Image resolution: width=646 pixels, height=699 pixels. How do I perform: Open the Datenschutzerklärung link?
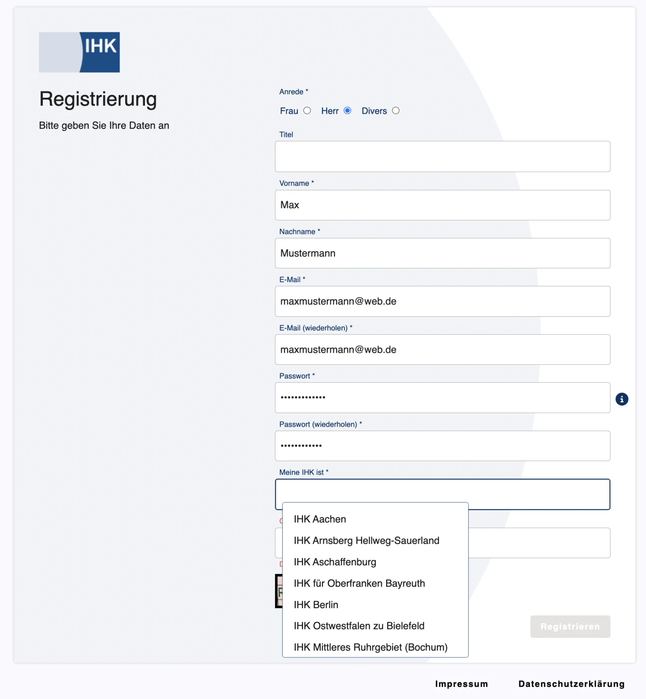pos(572,684)
